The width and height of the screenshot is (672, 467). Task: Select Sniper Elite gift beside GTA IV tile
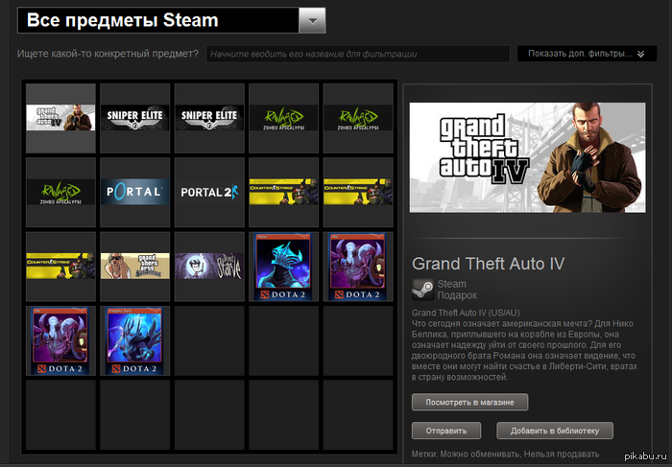coord(135,118)
